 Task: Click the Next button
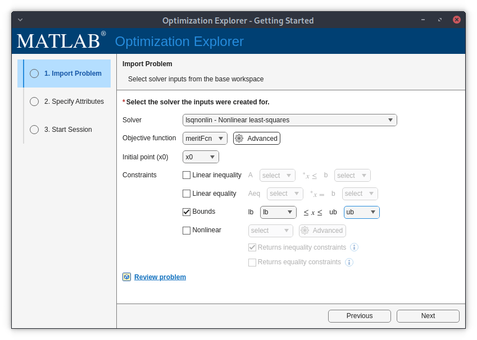pos(428,315)
